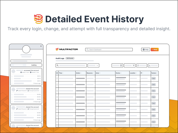Check the eighth audit log row checkbox
The width and height of the screenshot is (178, 133).
click(x=57, y=122)
